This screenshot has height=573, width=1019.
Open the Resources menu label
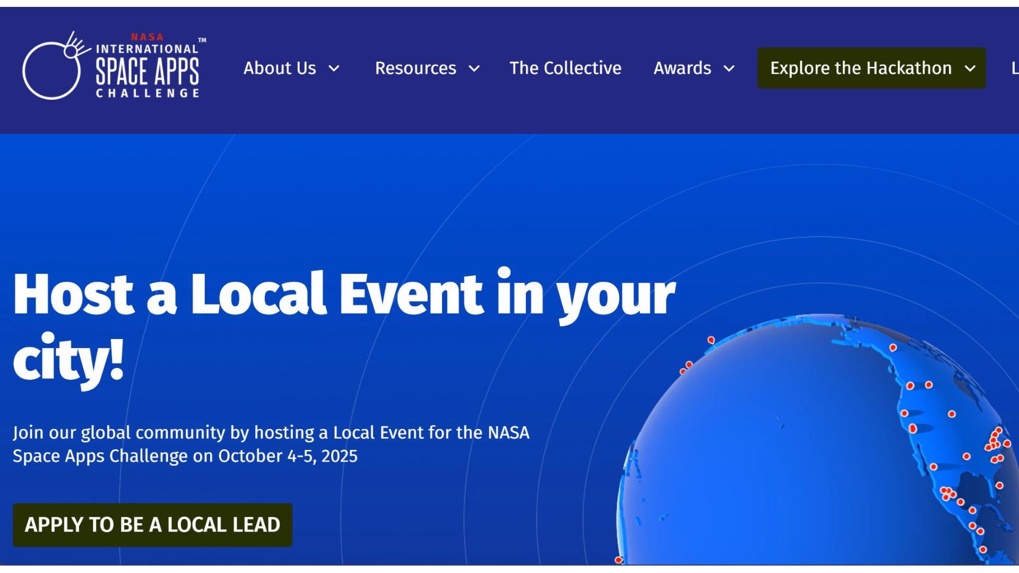tap(416, 68)
